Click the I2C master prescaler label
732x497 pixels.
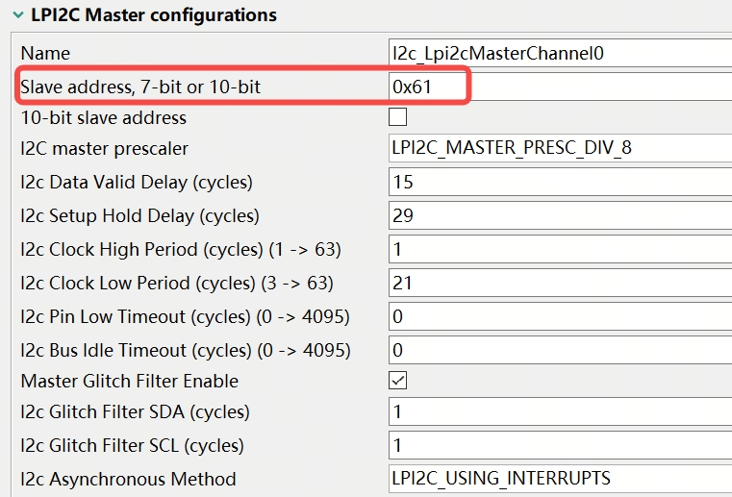(105, 149)
